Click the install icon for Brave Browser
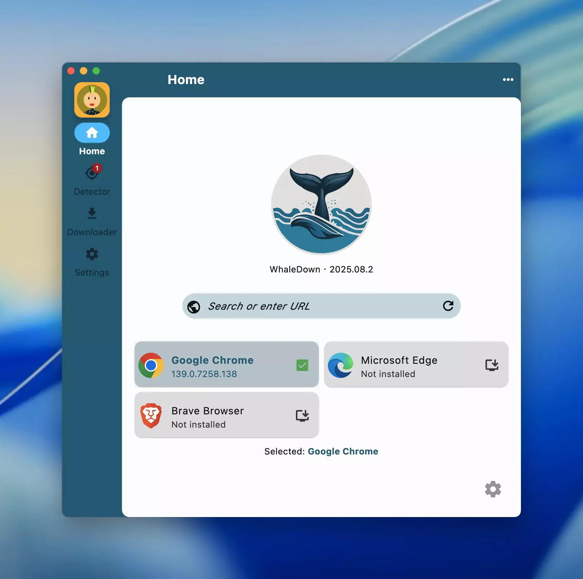583x579 pixels. [302, 416]
